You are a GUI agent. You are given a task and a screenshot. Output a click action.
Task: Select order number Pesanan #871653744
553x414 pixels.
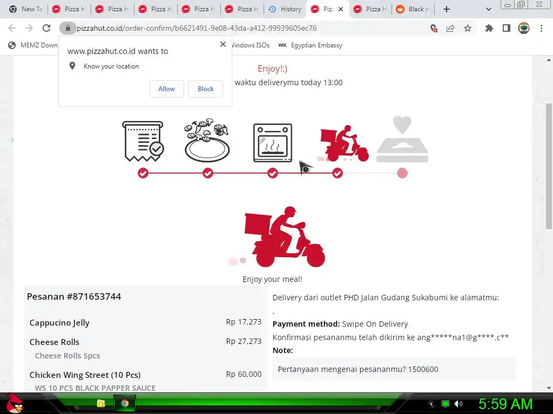click(x=74, y=296)
